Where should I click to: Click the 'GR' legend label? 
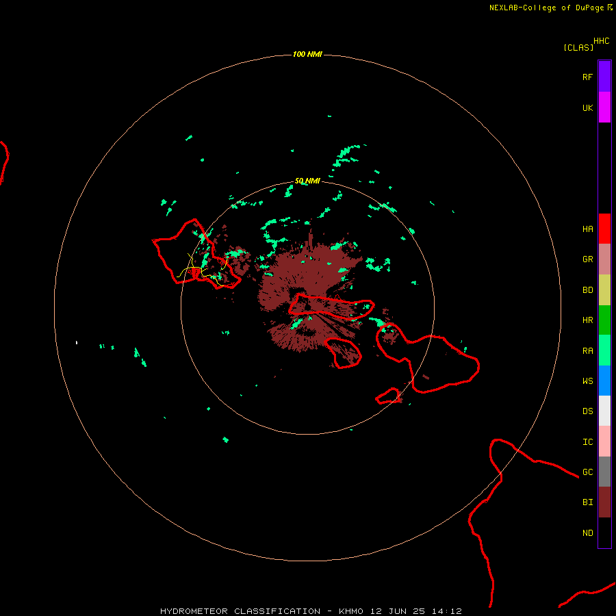coord(587,259)
